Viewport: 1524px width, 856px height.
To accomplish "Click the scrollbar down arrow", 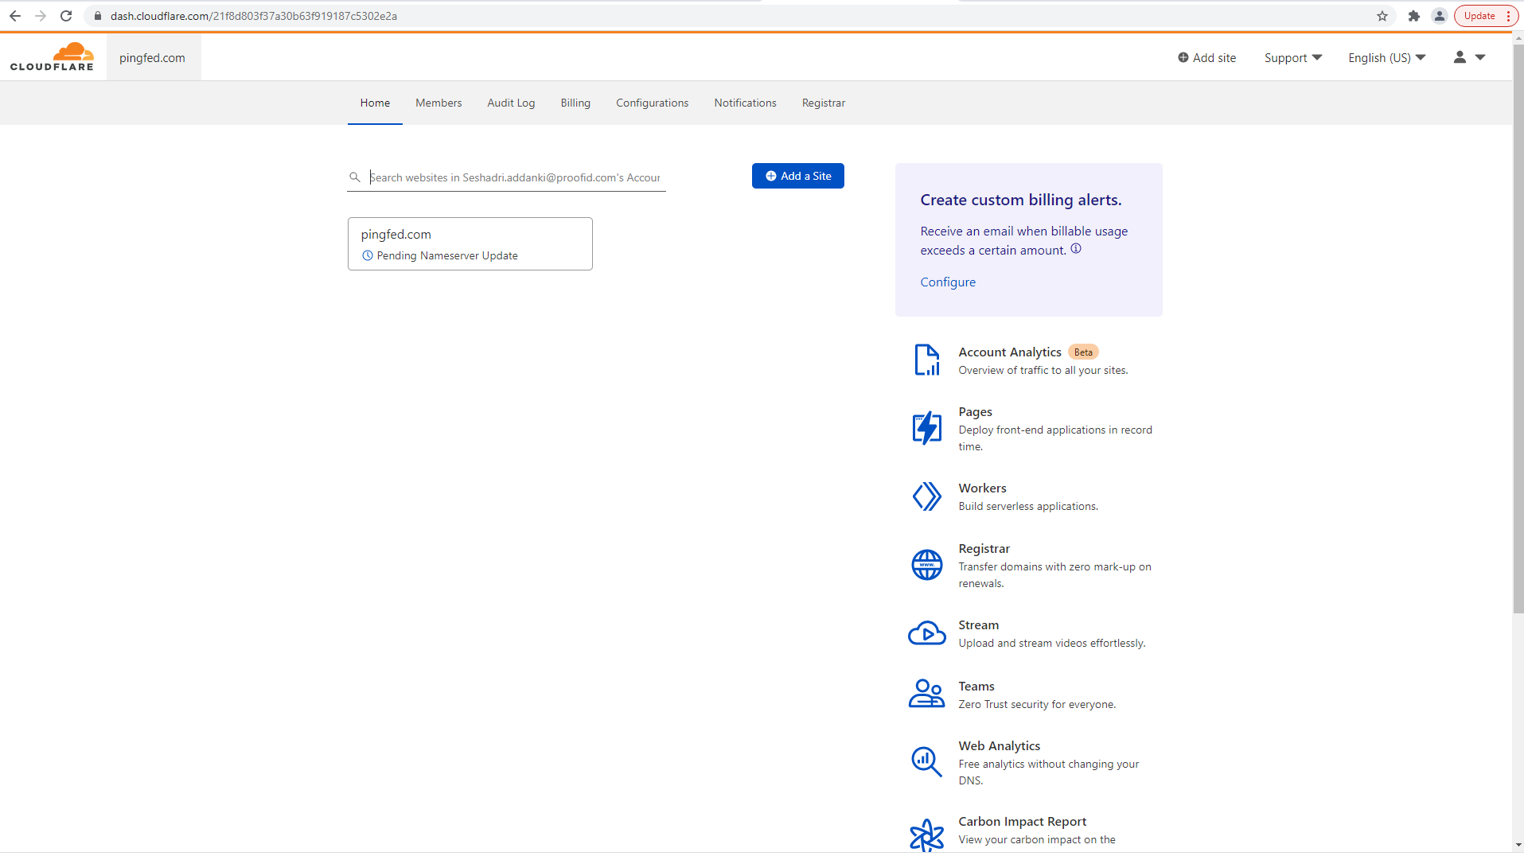I will [x=1518, y=845].
